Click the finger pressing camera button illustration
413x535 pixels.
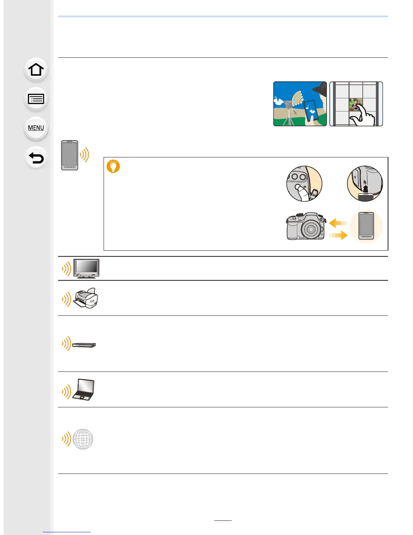[x=304, y=184]
